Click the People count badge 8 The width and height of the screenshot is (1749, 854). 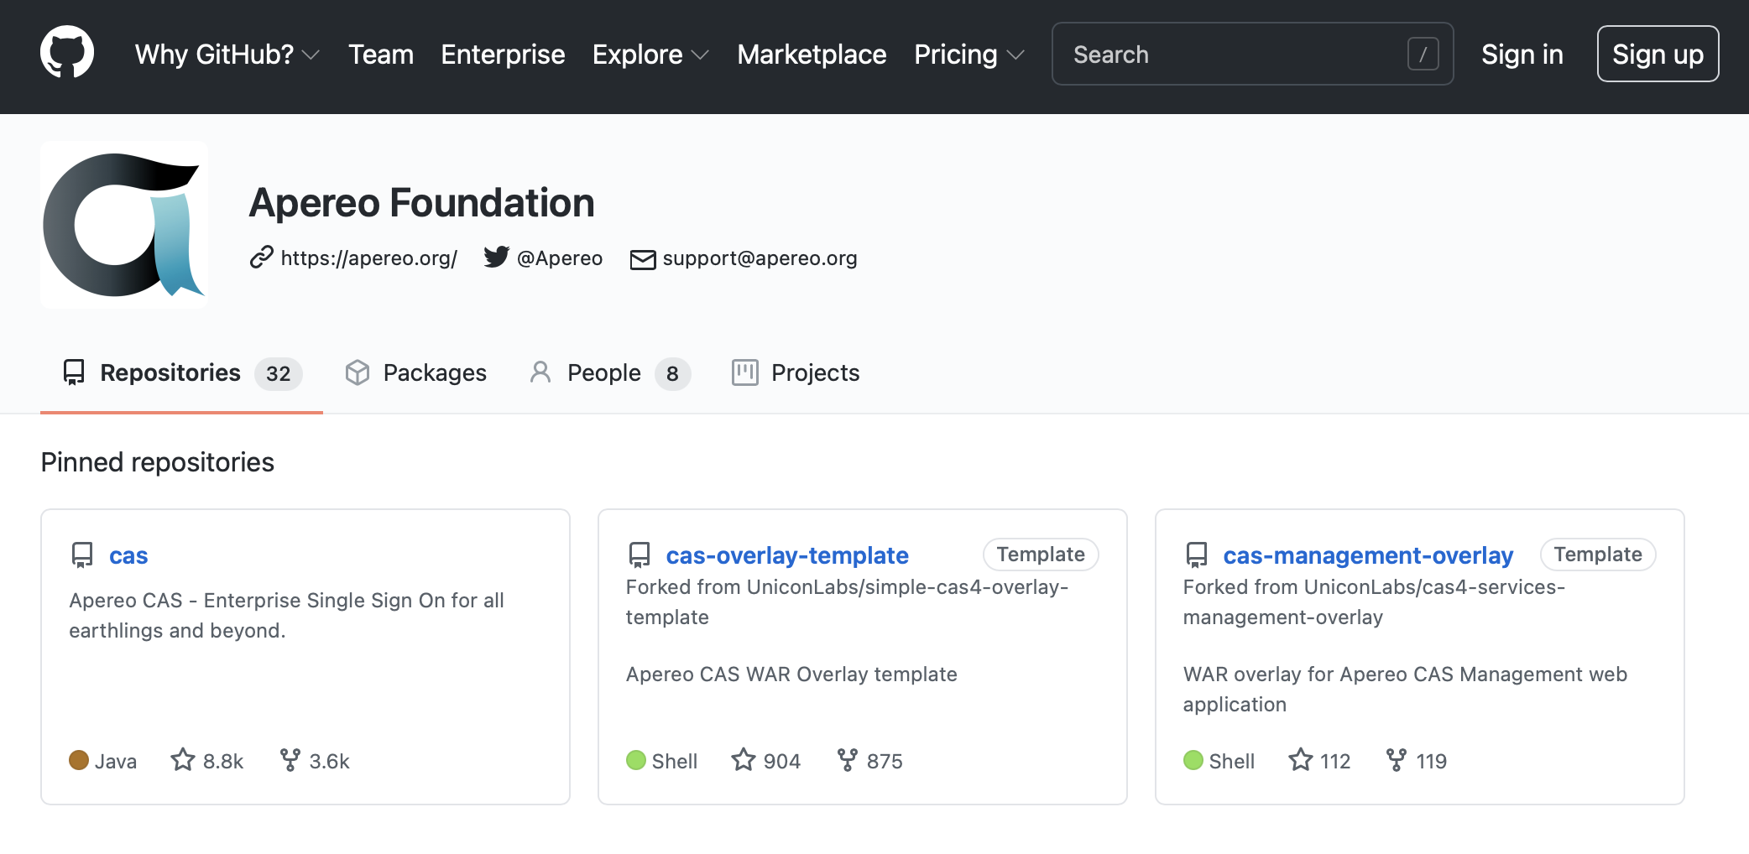tap(672, 373)
